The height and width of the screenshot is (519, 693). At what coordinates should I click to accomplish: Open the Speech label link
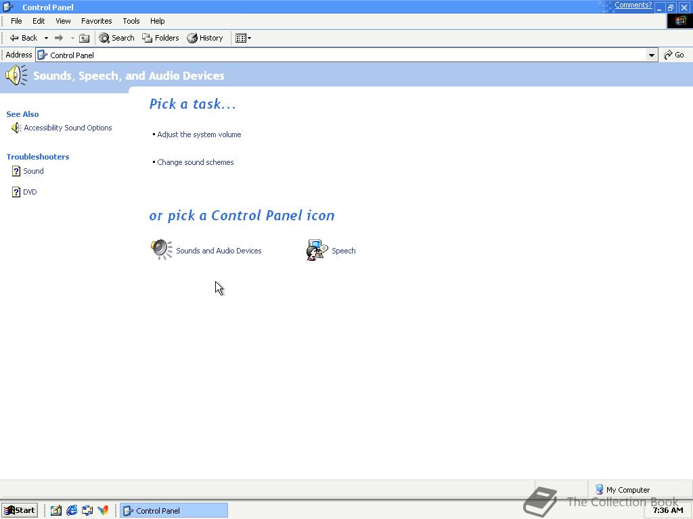click(343, 251)
